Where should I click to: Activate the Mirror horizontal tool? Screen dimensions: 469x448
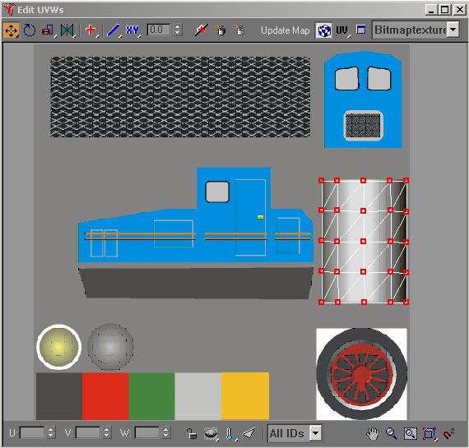click(67, 30)
